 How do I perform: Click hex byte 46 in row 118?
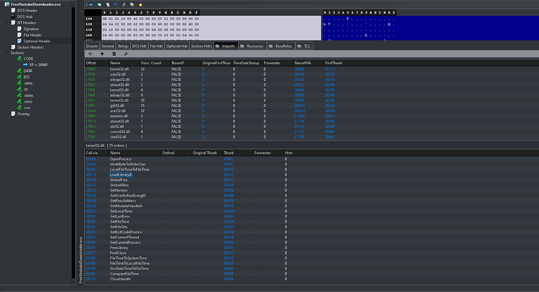click(x=135, y=19)
